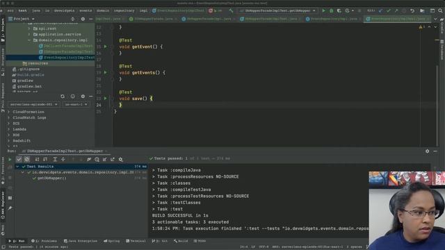Open the Project view mode dropdown
This screenshot has width=445, height=250.
coord(22,19)
